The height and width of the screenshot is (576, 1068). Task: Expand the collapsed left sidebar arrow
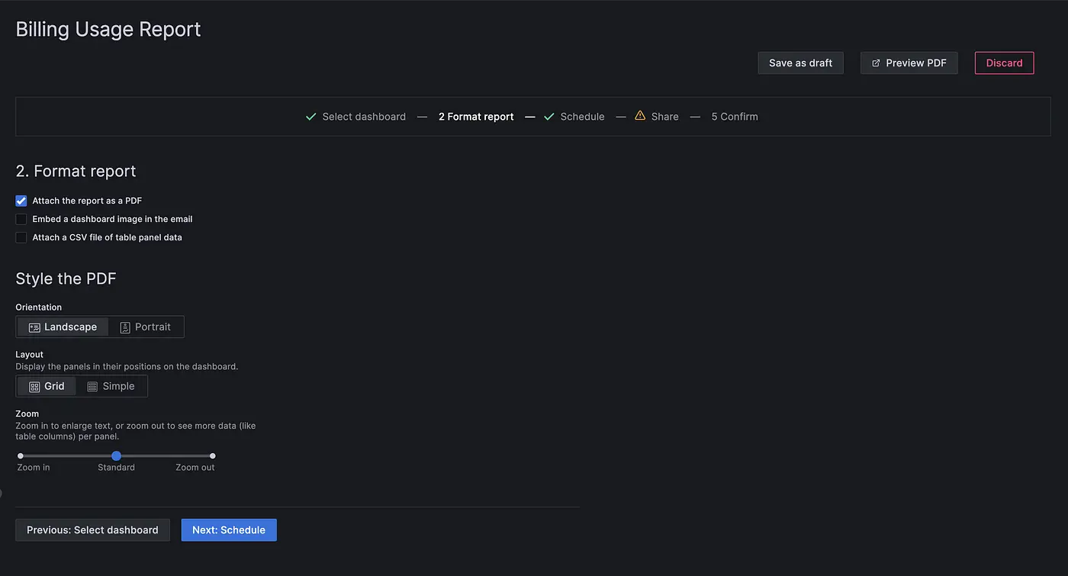(x=3, y=493)
